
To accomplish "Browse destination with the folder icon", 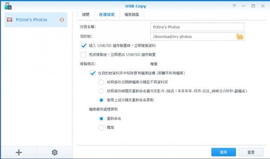I will coord(240,36).
